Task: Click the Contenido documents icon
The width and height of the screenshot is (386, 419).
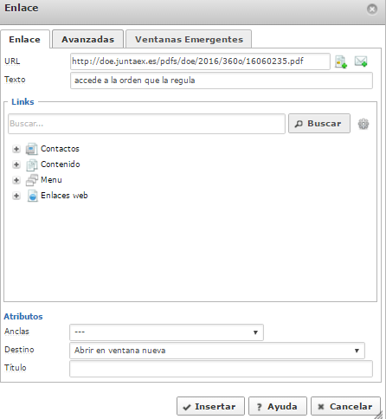Action: tap(31, 164)
